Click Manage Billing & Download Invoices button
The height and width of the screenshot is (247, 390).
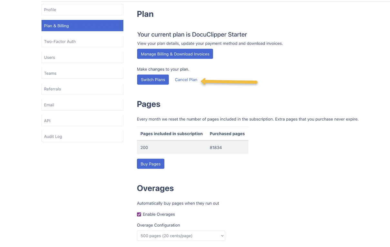(175, 54)
